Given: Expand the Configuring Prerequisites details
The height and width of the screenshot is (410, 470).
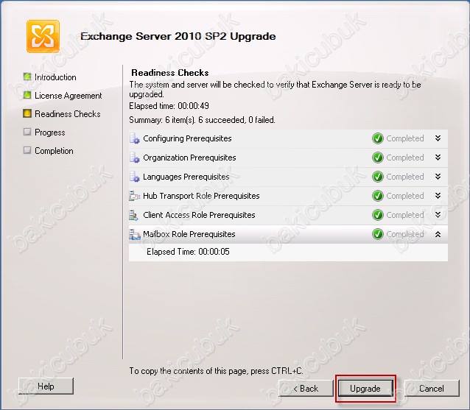Looking at the screenshot, I should click(x=438, y=138).
